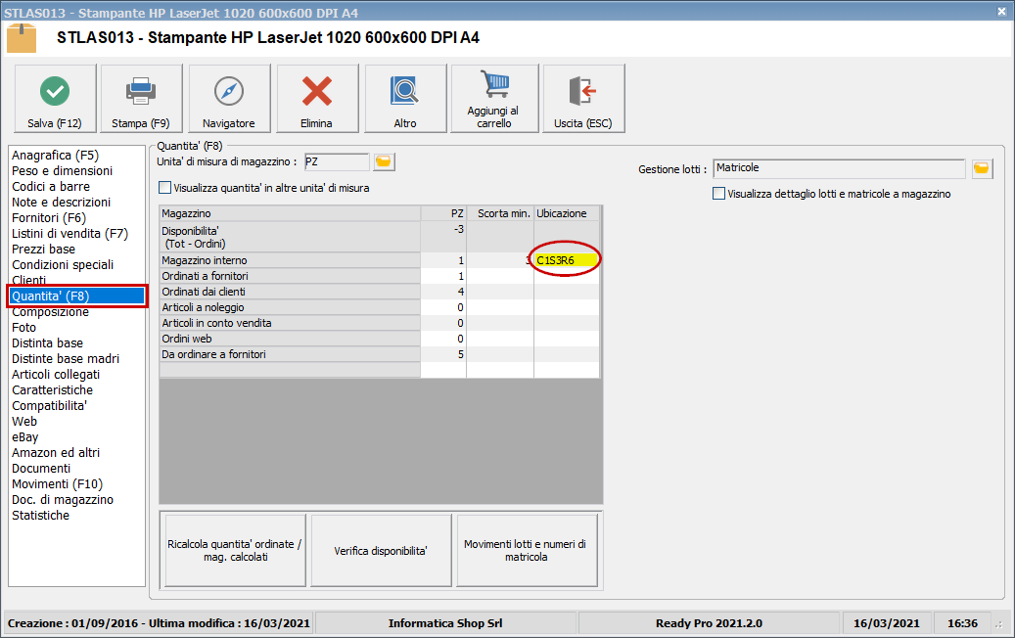Open folder lookup for unita' di misura
Image resolution: width=1015 pixels, height=638 pixels.
pos(384,161)
